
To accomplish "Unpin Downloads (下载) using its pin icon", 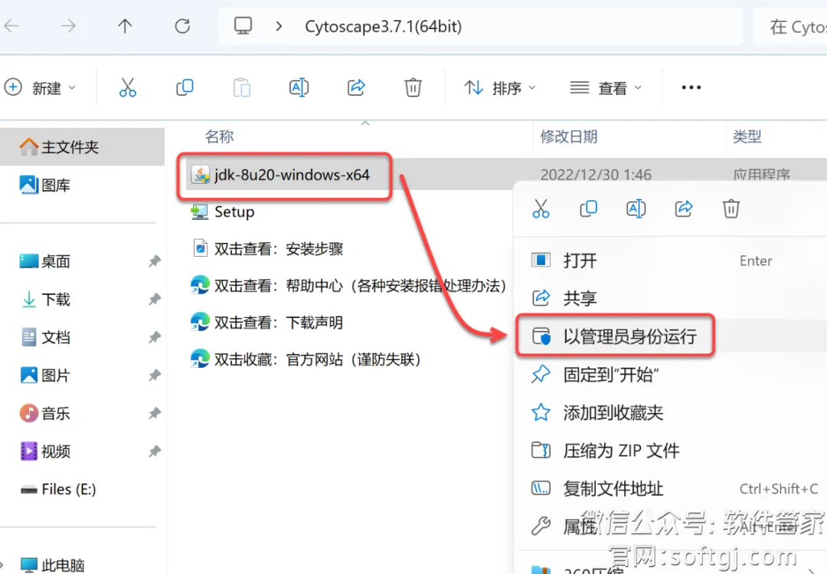I will (155, 300).
